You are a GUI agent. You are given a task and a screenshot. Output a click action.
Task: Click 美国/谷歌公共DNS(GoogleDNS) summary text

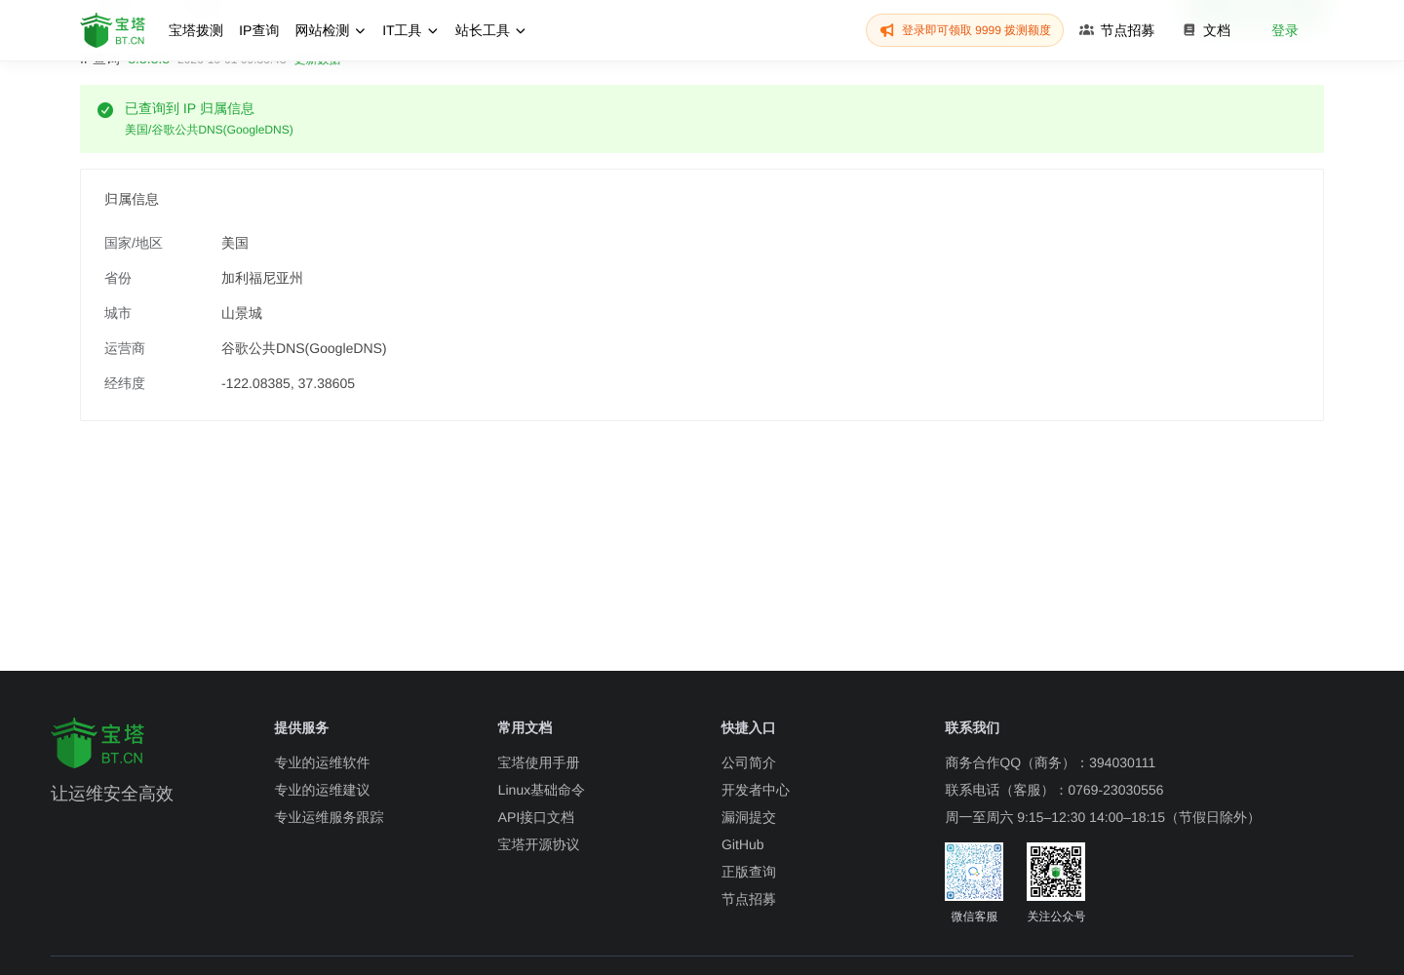point(209,130)
